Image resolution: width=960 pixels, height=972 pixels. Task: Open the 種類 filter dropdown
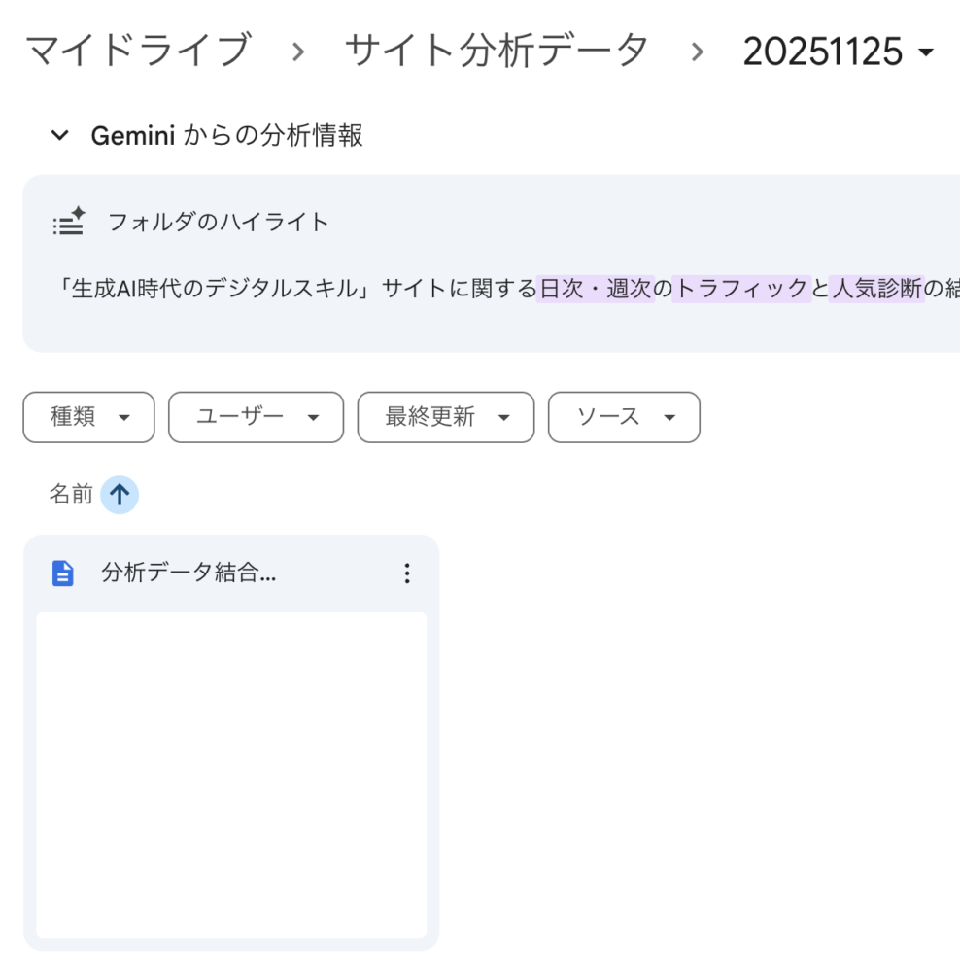88,417
